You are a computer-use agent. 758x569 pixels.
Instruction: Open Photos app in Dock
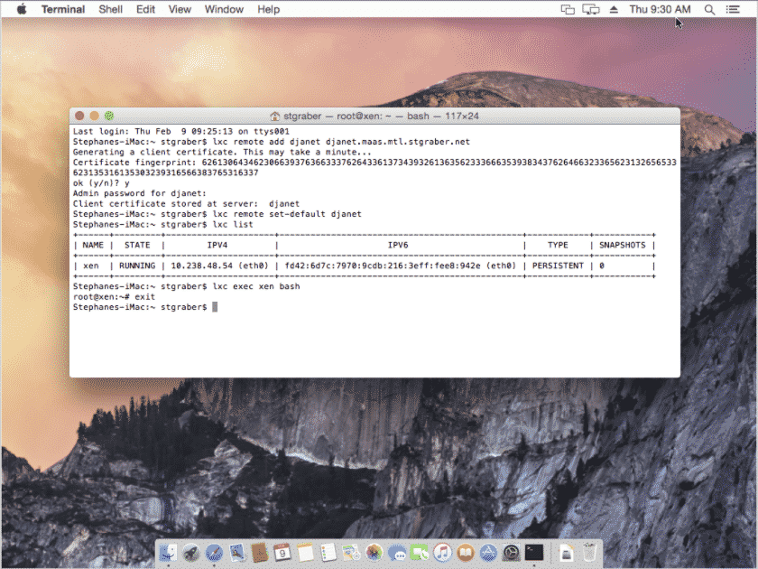pyautogui.click(x=374, y=553)
